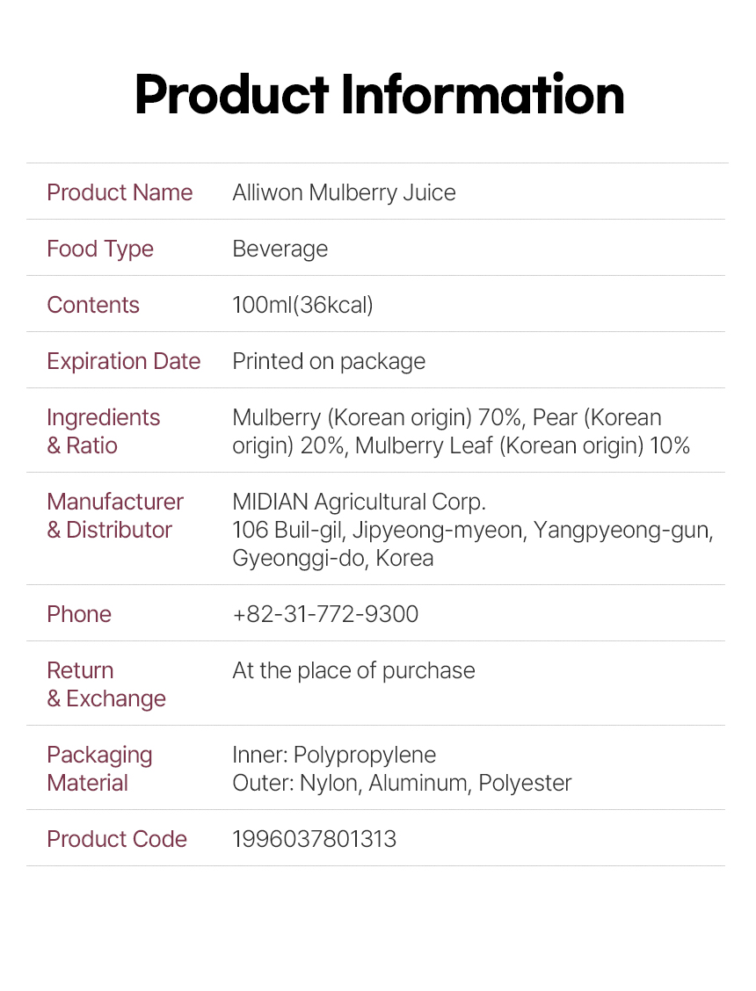Click the Expiration Date label
Image resolution: width=756 pixels, height=991 pixels.
pyautogui.click(x=123, y=361)
